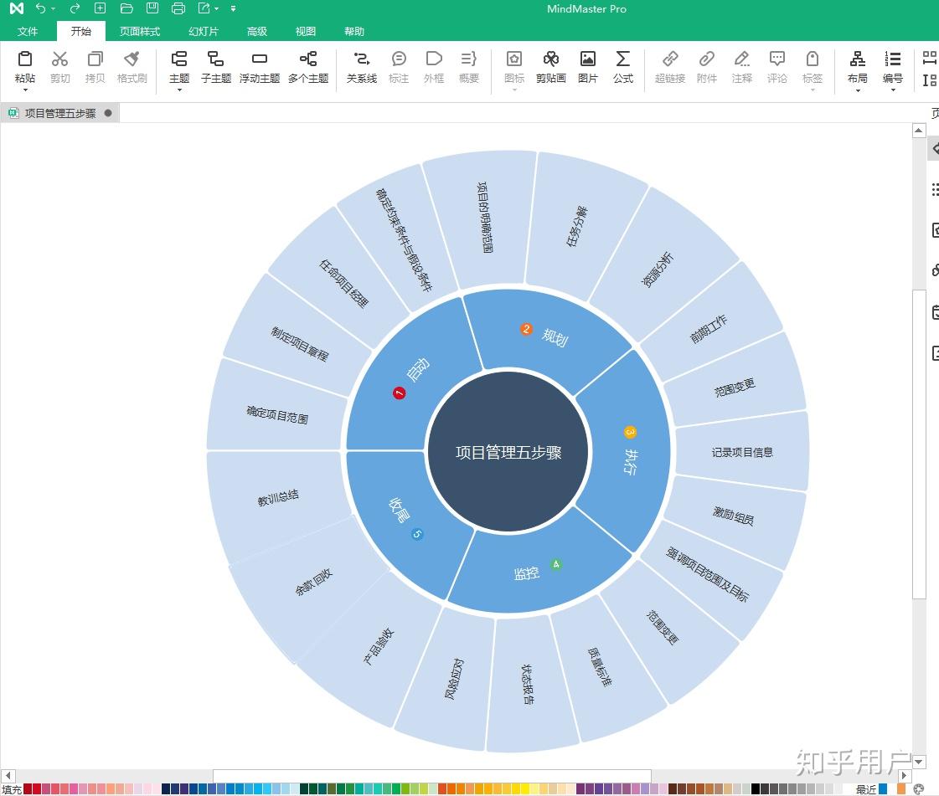Screen dimensions: 939x796
Task: Select the 项目管理五步骤 document tab
Action: tap(59, 113)
